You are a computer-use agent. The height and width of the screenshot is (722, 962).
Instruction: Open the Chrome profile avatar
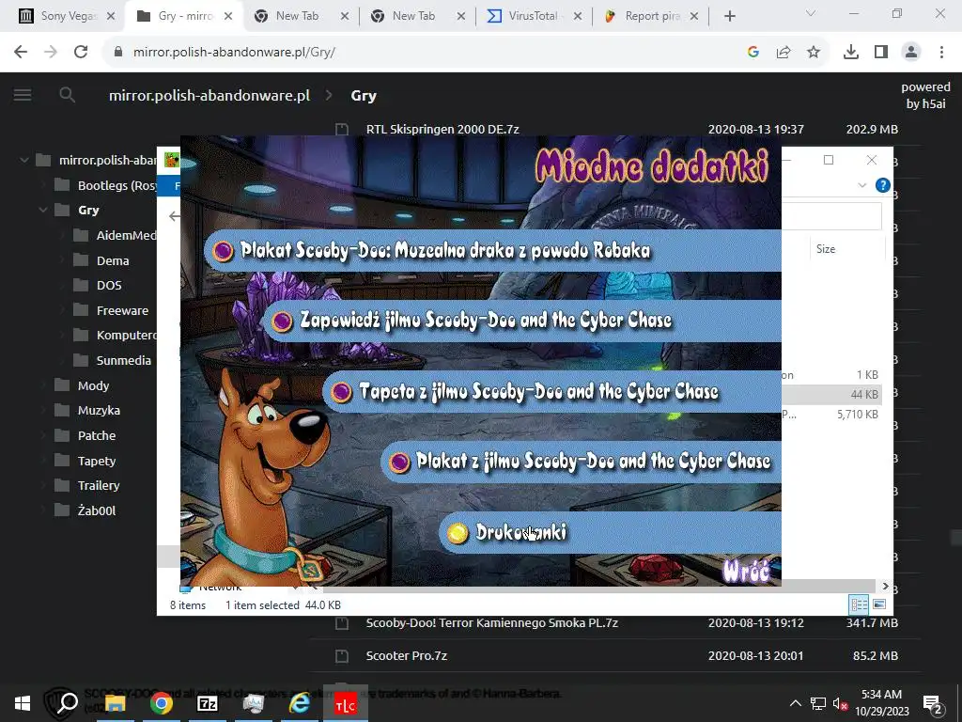tap(911, 53)
